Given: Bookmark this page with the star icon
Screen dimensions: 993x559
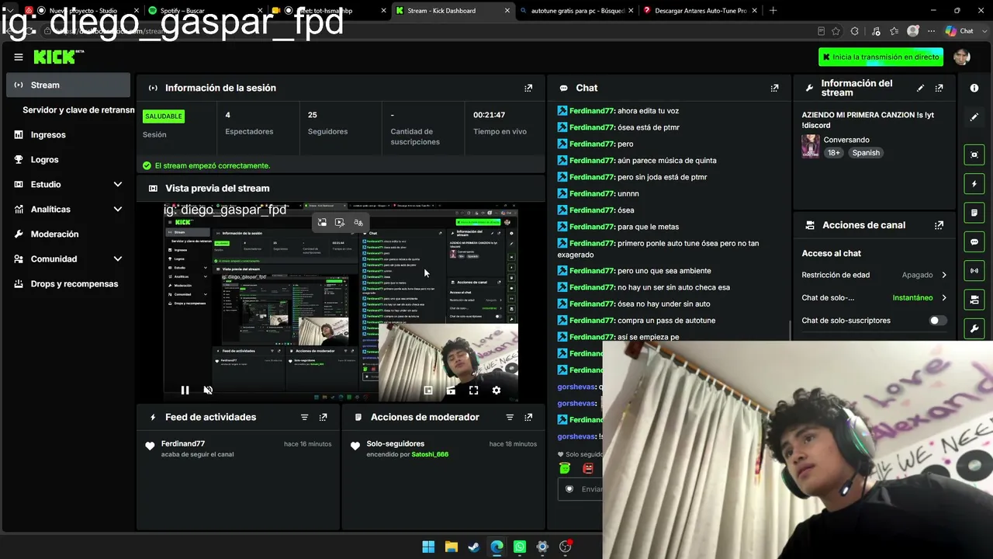Looking at the screenshot, I should point(836,31).
